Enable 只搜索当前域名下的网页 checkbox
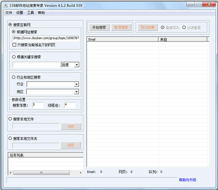218x190 pixels. tap(14, 45)
